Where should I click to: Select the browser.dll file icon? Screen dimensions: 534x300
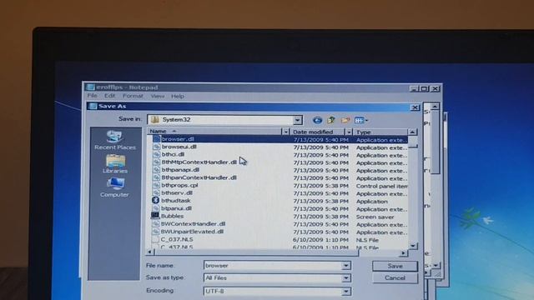pos(156,139)
